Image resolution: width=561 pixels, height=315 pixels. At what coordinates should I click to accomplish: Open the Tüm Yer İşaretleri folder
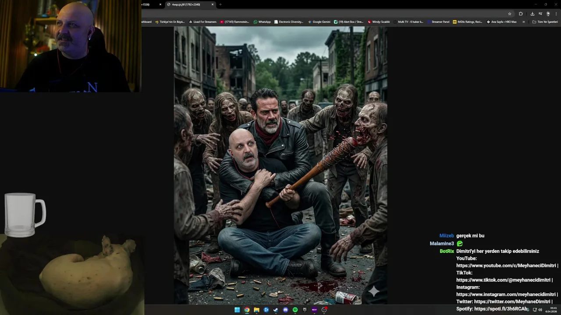[545, 21]
